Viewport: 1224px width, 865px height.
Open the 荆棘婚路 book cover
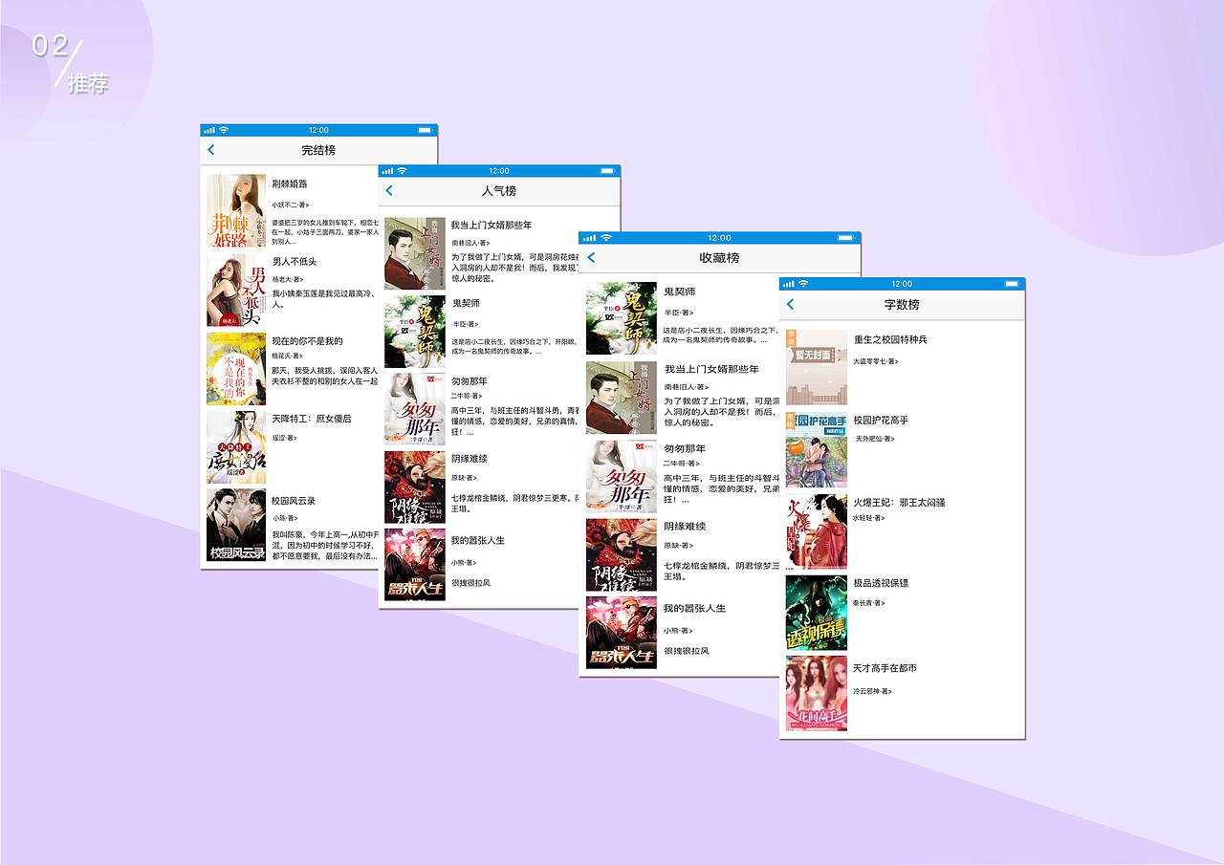[236, 209]
